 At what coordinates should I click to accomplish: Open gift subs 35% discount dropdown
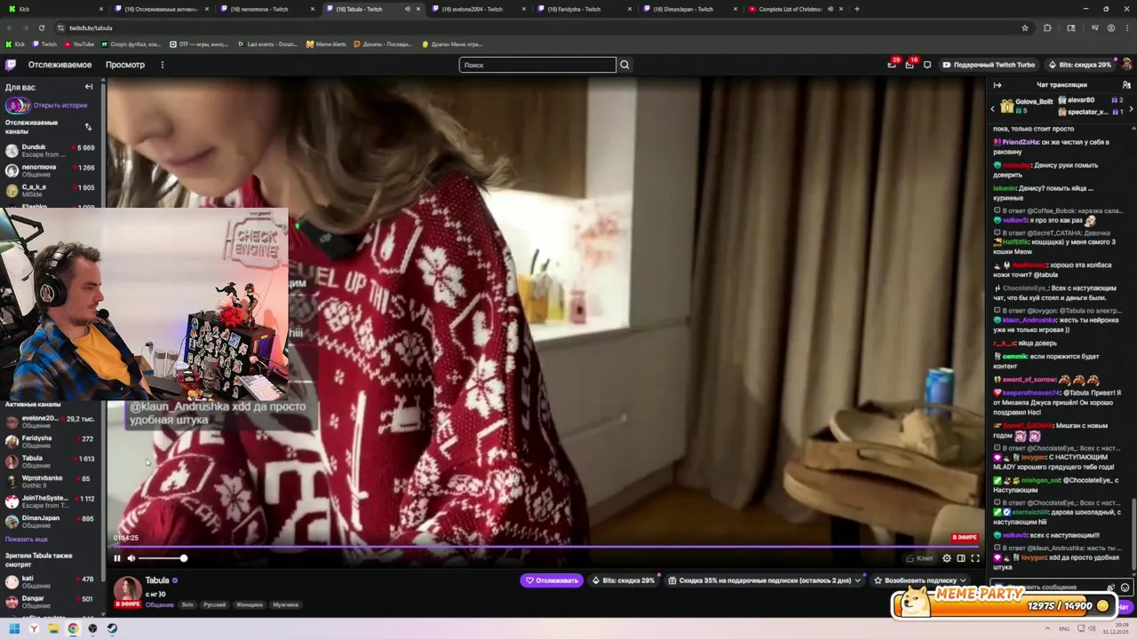[765, 580]
